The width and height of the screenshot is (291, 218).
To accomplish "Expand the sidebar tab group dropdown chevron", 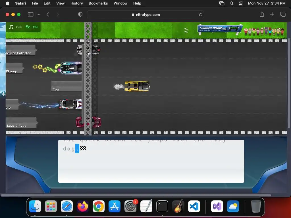I will coord(39,14).
